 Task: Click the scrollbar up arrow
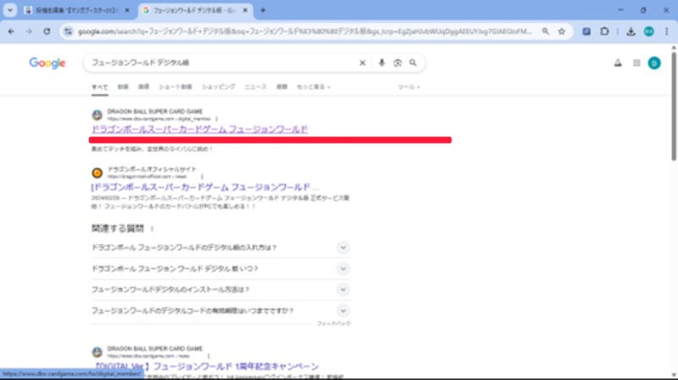coord(674,47)
